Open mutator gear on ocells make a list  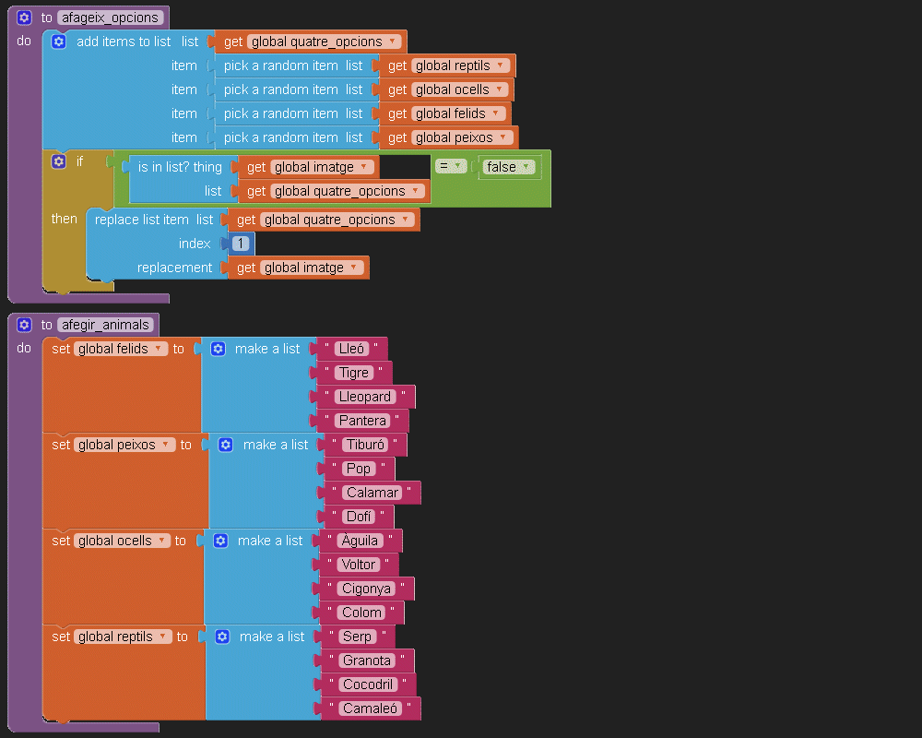coord(220,541)
